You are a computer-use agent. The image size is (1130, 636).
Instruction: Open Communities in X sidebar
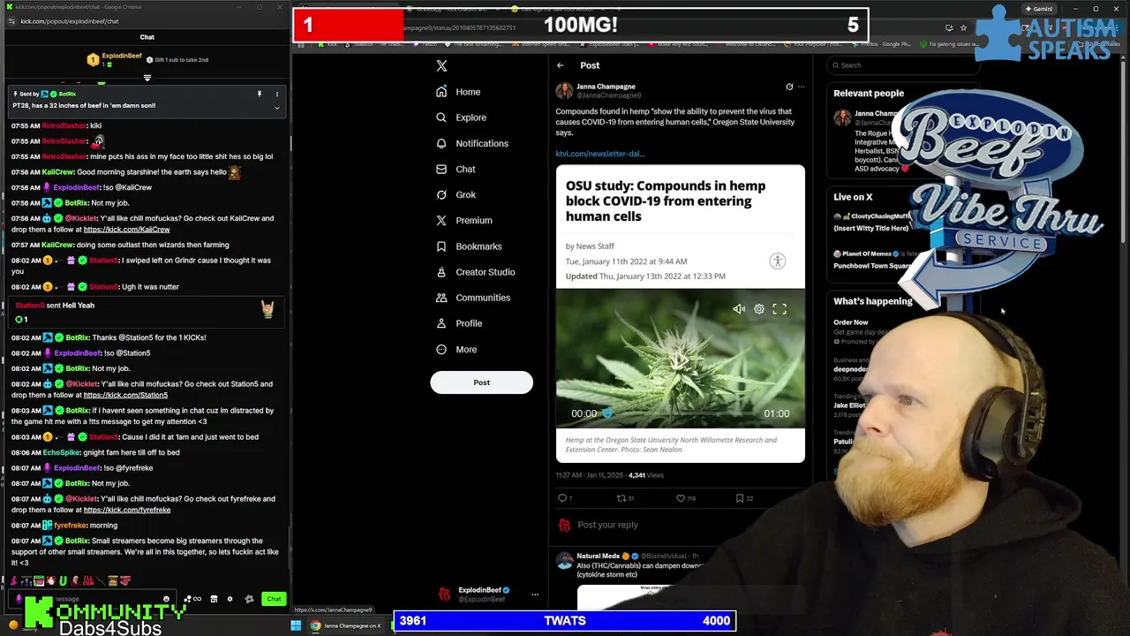(473, 298)
